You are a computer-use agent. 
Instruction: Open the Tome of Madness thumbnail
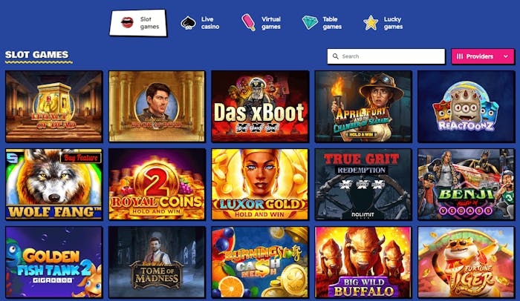[x=157, y=262]
